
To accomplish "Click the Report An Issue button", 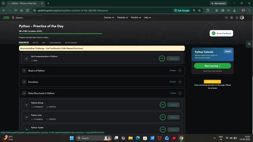I will (x=212, y=82).
